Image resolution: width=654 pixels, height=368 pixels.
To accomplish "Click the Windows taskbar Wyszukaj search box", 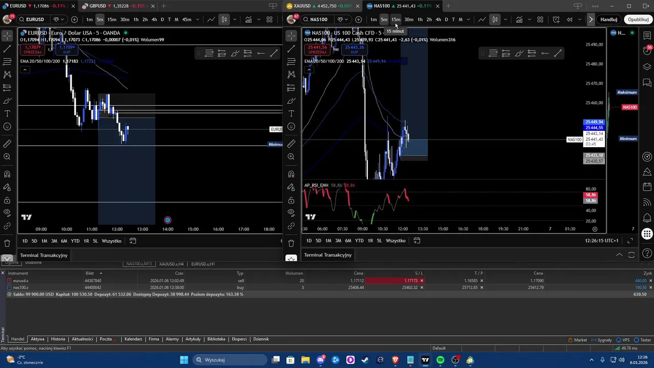I will pos(229,360).
